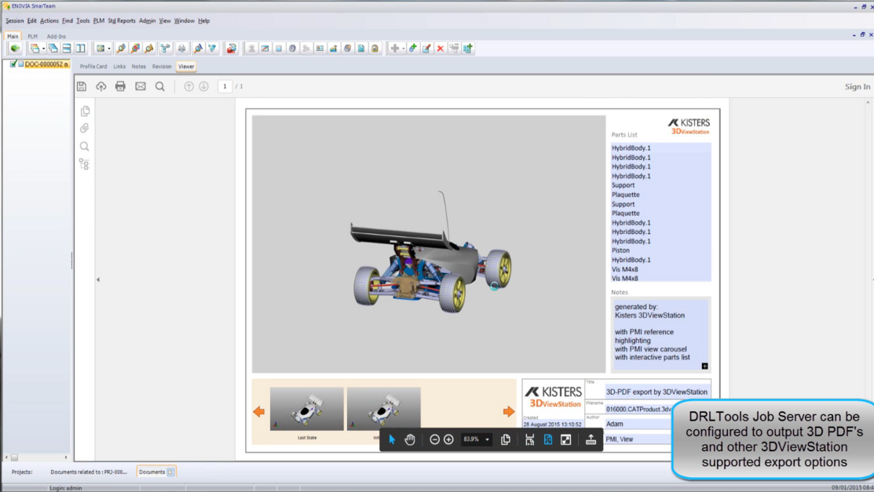Choose the selection arrow tool

pyautogui.click(x=392, y=439)
